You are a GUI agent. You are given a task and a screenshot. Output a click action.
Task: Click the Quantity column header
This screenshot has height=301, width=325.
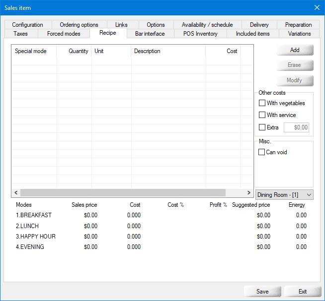(74, 51)
